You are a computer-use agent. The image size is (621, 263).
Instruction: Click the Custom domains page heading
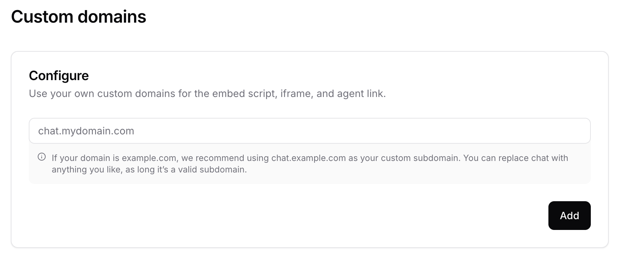click(79, 16)
